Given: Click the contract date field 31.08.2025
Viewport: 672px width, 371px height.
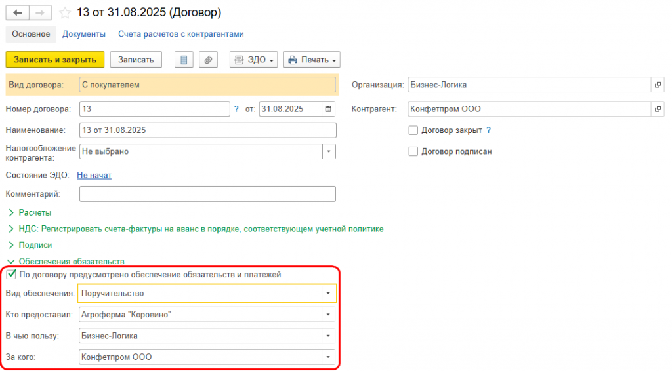Looking at the screenshot, I should (x=291, y=109).
